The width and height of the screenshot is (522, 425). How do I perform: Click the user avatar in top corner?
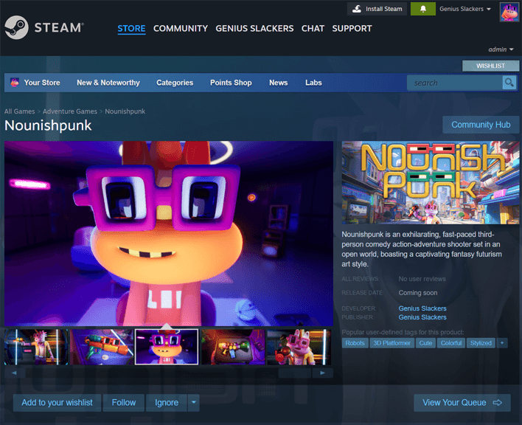click(x=509, y=11)
